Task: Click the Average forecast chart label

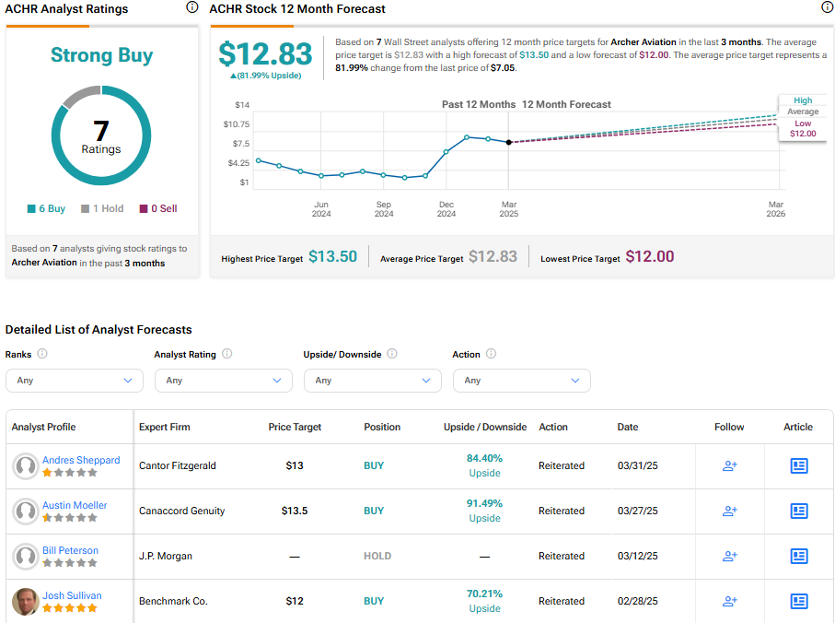Action: (x=803, y=112)
